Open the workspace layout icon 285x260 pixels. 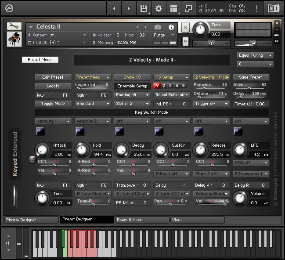coord(173,8)
